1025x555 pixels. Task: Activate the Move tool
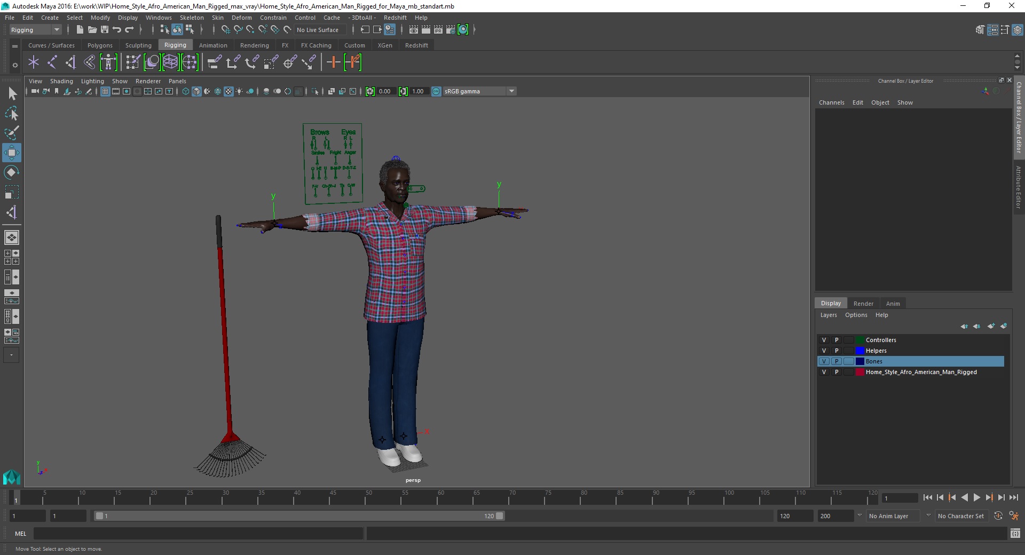pos(12,153)
